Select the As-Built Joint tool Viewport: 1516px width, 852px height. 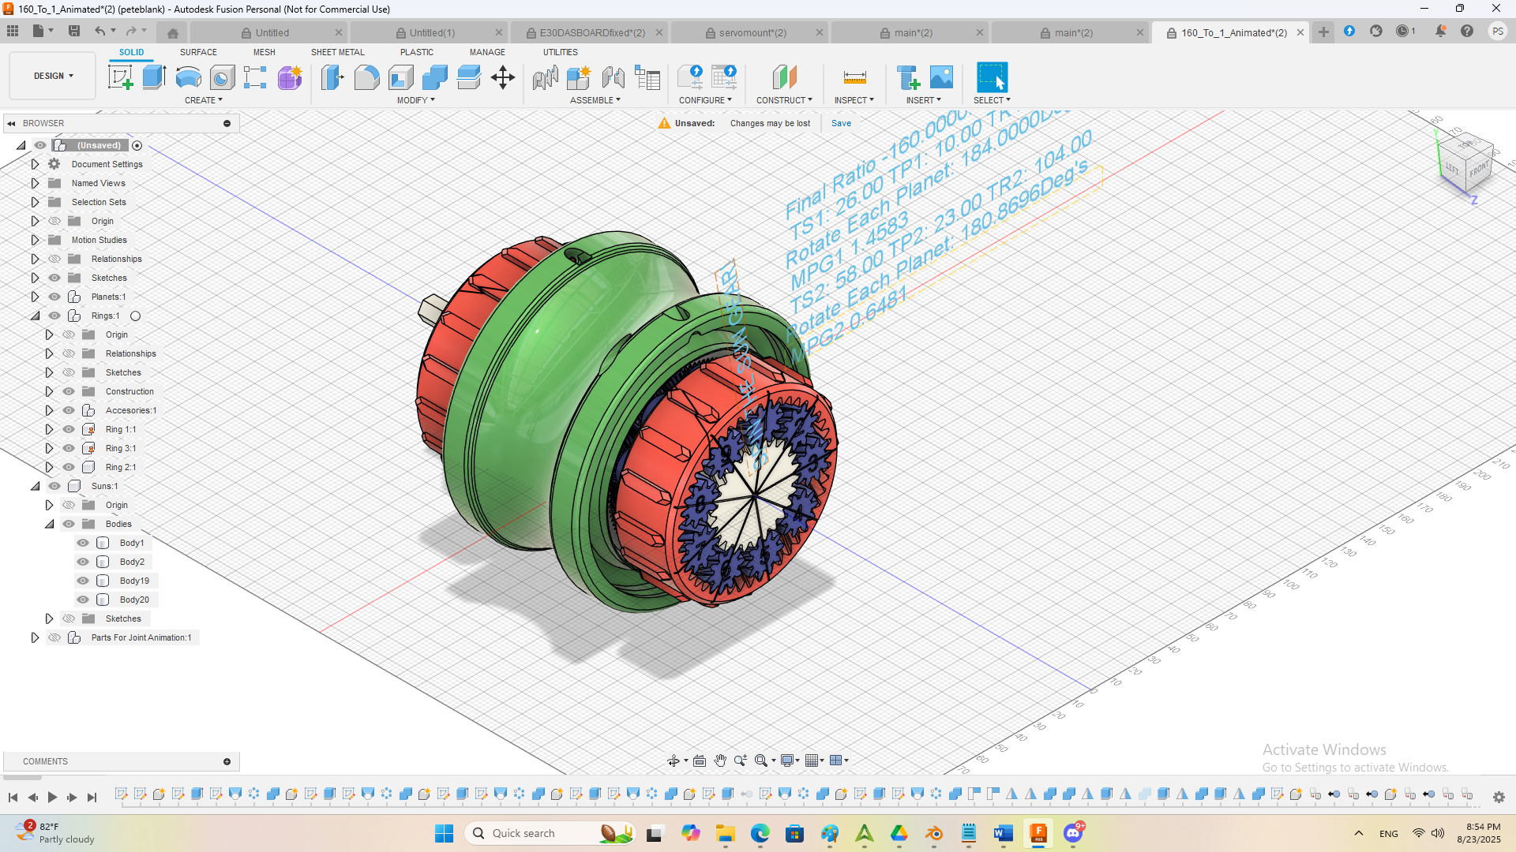point(613,77)
